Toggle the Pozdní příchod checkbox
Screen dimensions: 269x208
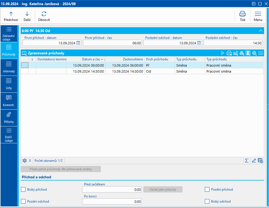tap(207, 190)
